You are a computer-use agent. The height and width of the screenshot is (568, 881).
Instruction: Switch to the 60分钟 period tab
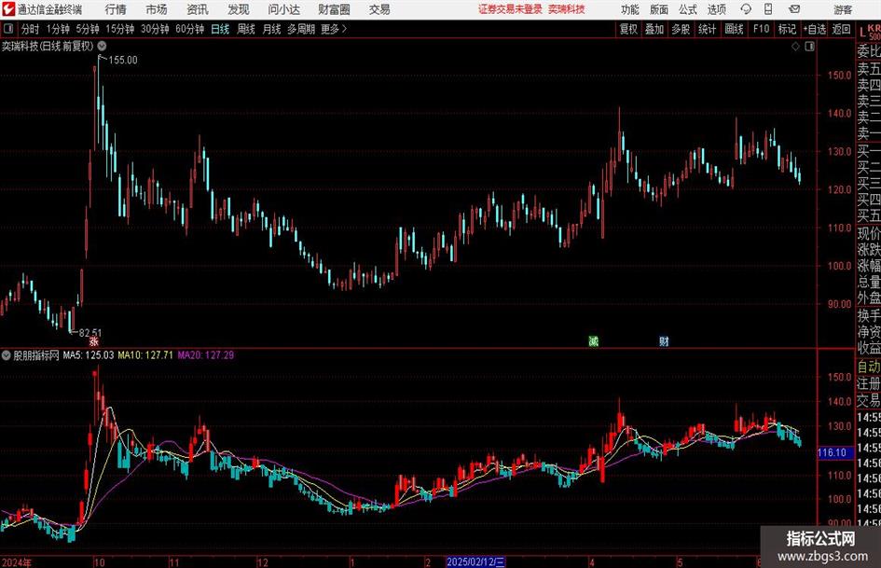[x=190, y=29]
